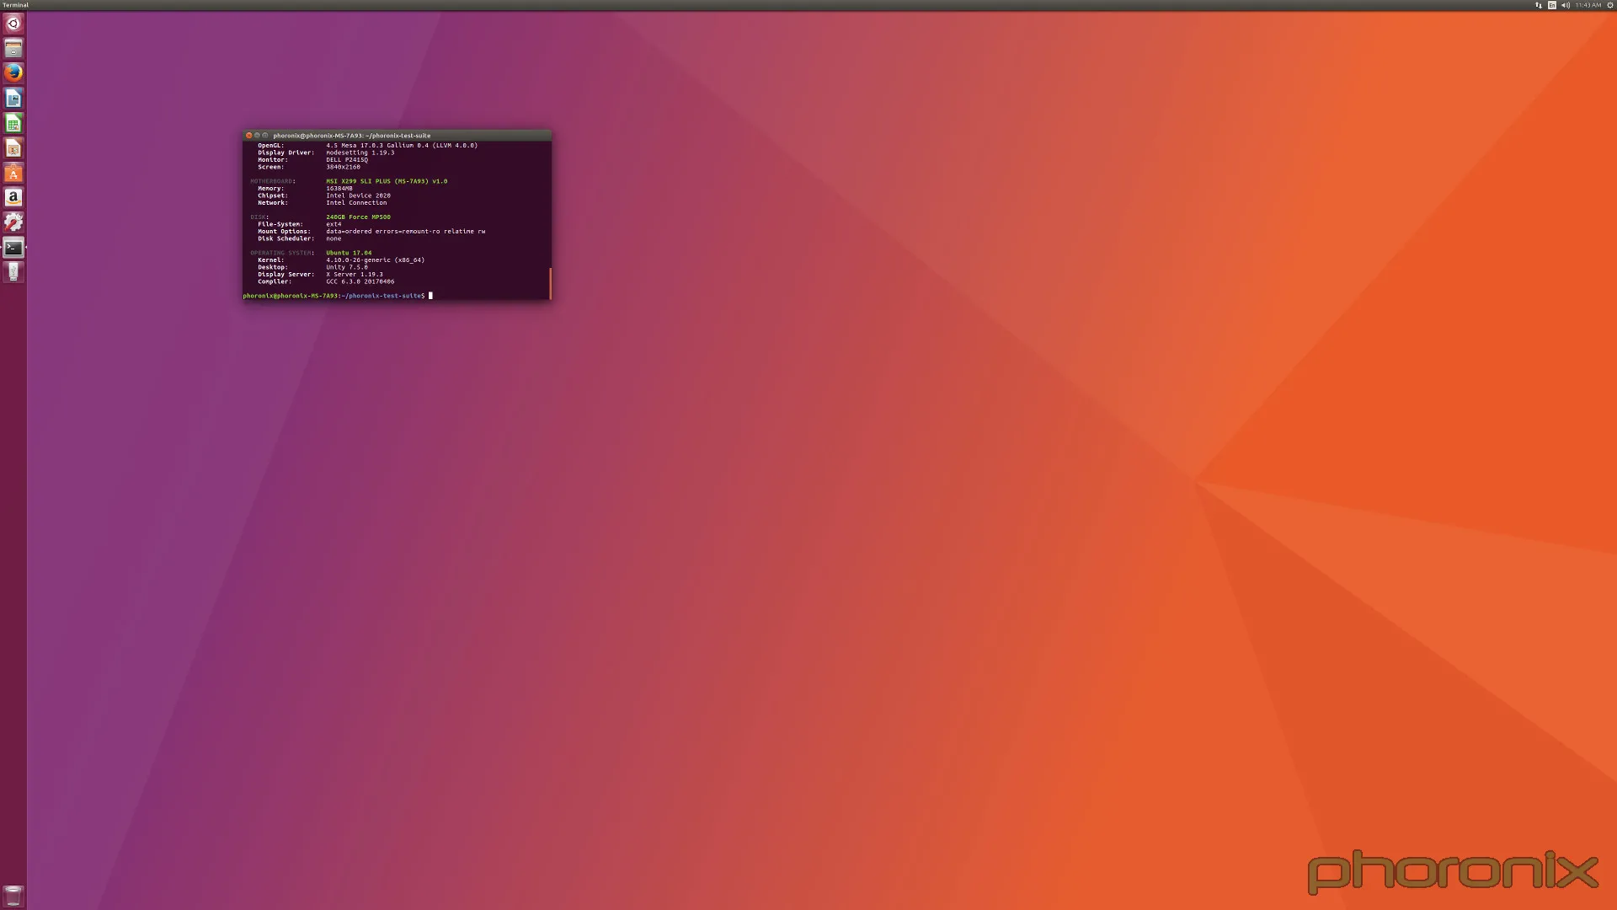The image size is (1617, 910).
Task: Close the terminal window
Action: pos(248,136)
